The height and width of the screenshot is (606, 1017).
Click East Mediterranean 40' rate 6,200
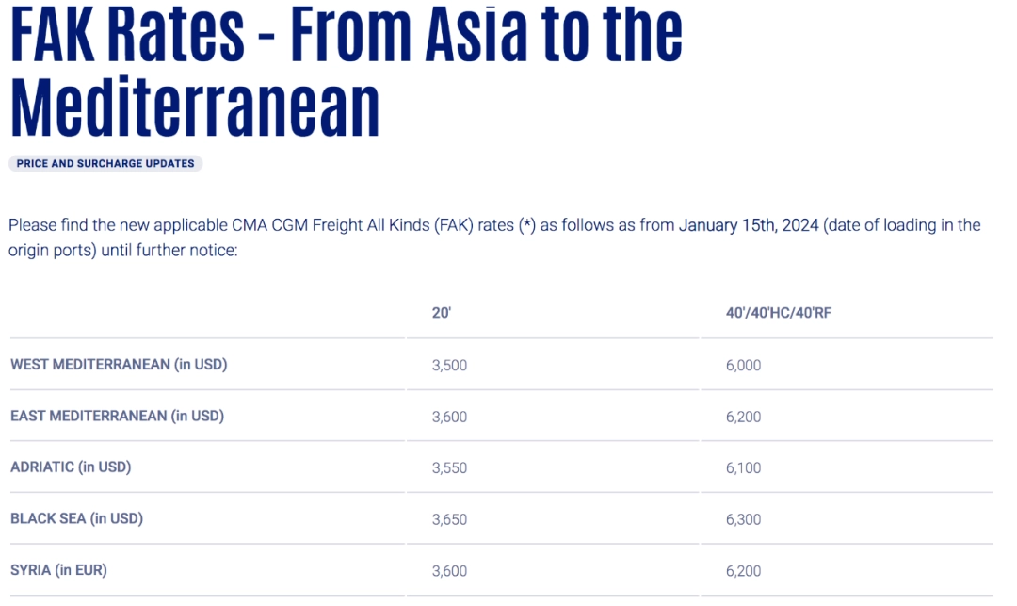pos(743,417)
